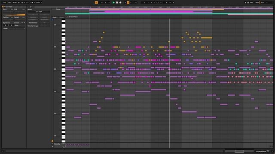This screenshot has width=275, height=154.
Task: Click the C4 piano key label
Action: click(x=55, y=47)
